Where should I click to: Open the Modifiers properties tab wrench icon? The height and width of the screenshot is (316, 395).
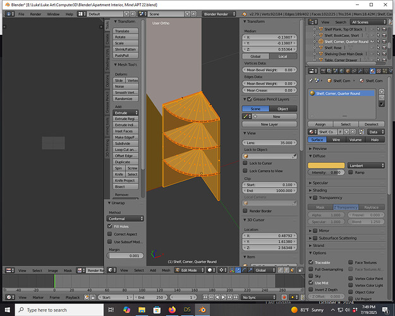coord(360,71)
